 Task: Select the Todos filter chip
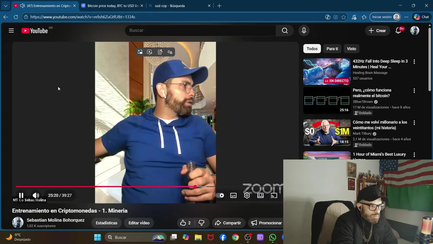coord(312,49)
